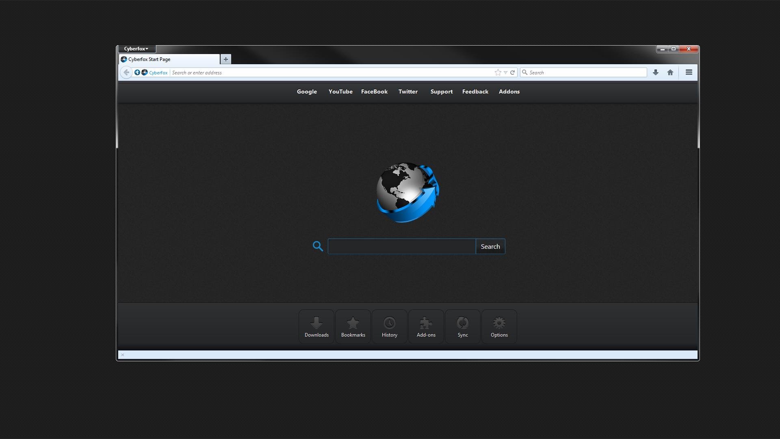Screen dimensions: 780x439
Task: Open the Bookmarks panel
Action: [x=353, y=326]
